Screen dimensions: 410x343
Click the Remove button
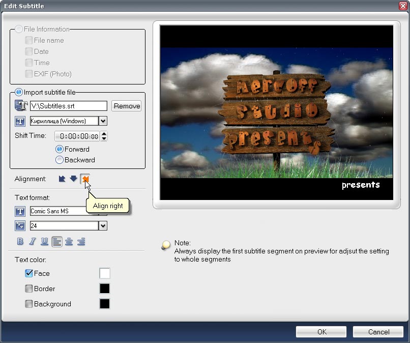click(127, 106)
